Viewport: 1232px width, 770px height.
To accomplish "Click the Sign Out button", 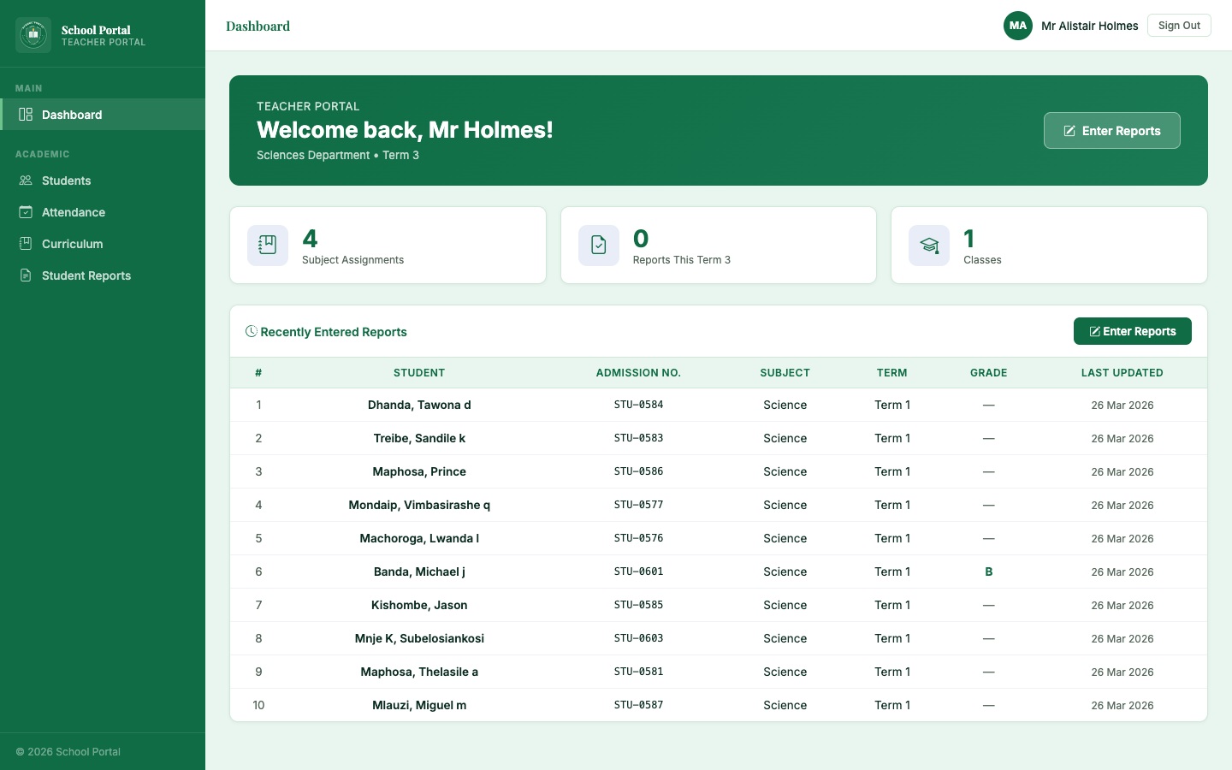I will 1179,25.
